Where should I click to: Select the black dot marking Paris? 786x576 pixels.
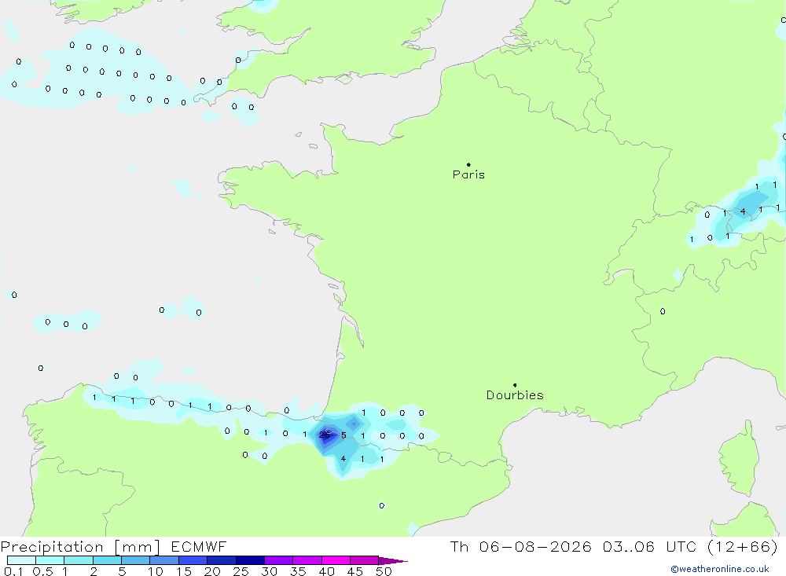pos(468,164)
